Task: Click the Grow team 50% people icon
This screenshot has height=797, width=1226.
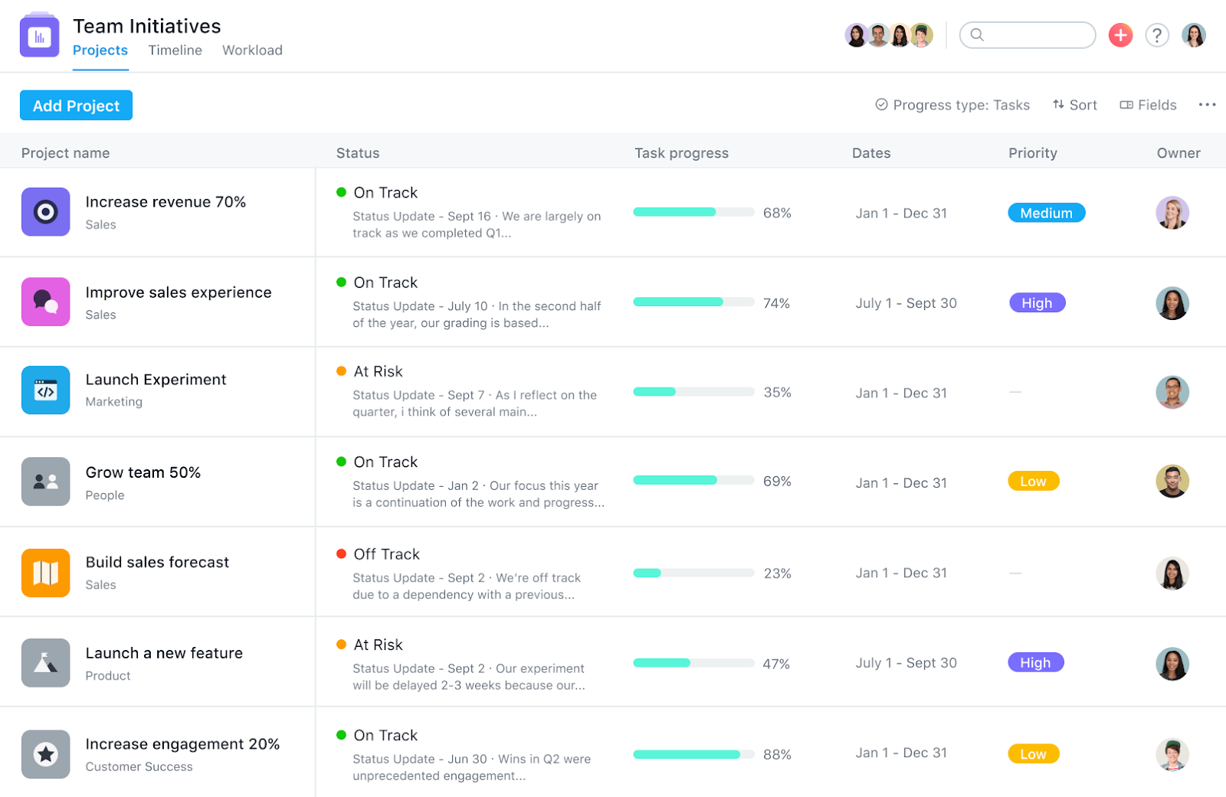Action: (x=45, y=481)
